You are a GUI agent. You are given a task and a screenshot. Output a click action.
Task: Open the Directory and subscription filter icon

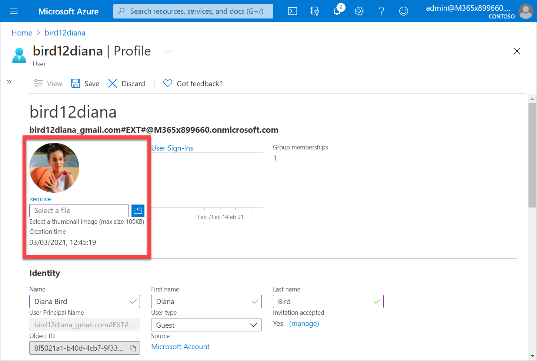pyautogui.click(x=315, y=11)
